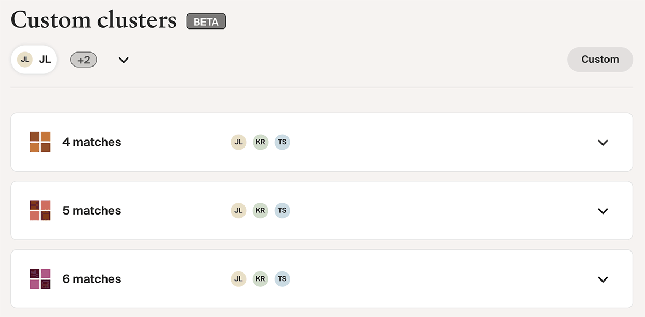The image size is (645, 317).
Task: Open the 6 matches cluster details
Action: [x=603, y=279]
